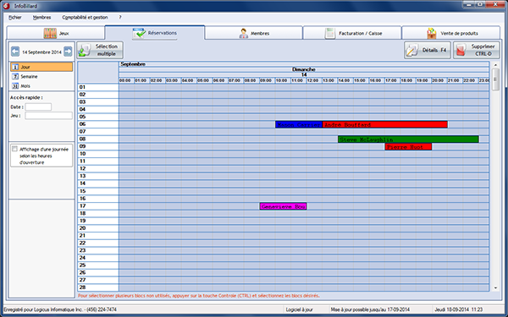Click table row 06 header

point(98,124)
